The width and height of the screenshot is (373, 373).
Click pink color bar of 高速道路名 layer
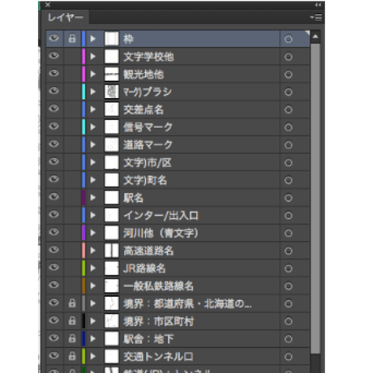[x=84, y=251]
